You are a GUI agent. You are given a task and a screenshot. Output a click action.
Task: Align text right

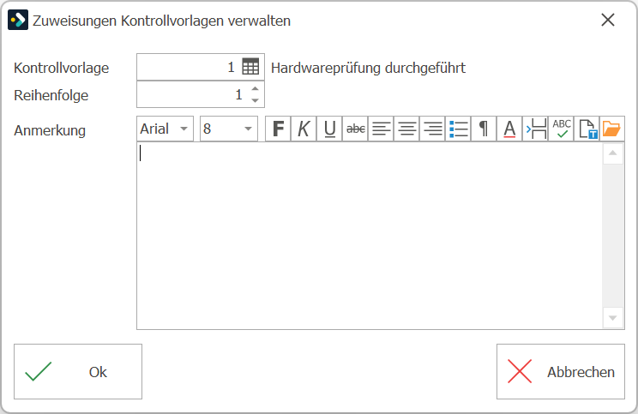point(432,129)
